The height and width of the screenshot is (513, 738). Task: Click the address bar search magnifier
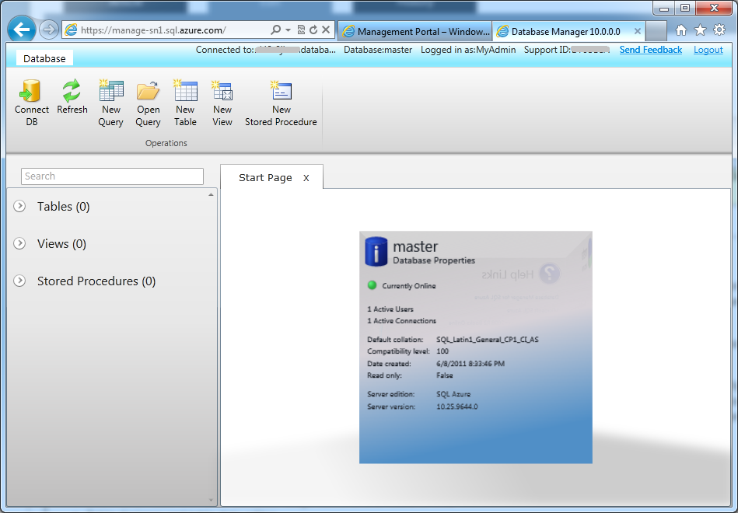[276, 30]
